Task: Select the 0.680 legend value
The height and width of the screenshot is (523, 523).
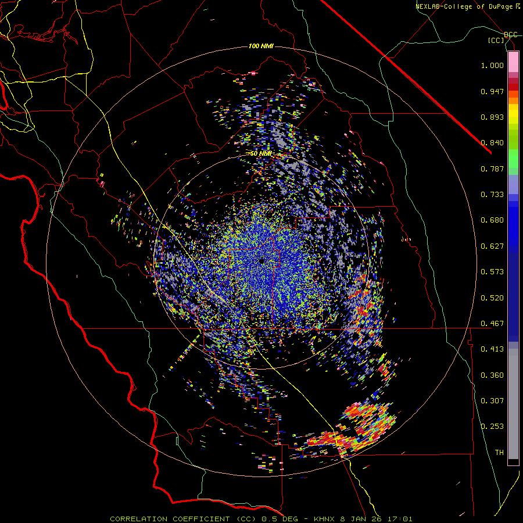Action: (492, 220)
